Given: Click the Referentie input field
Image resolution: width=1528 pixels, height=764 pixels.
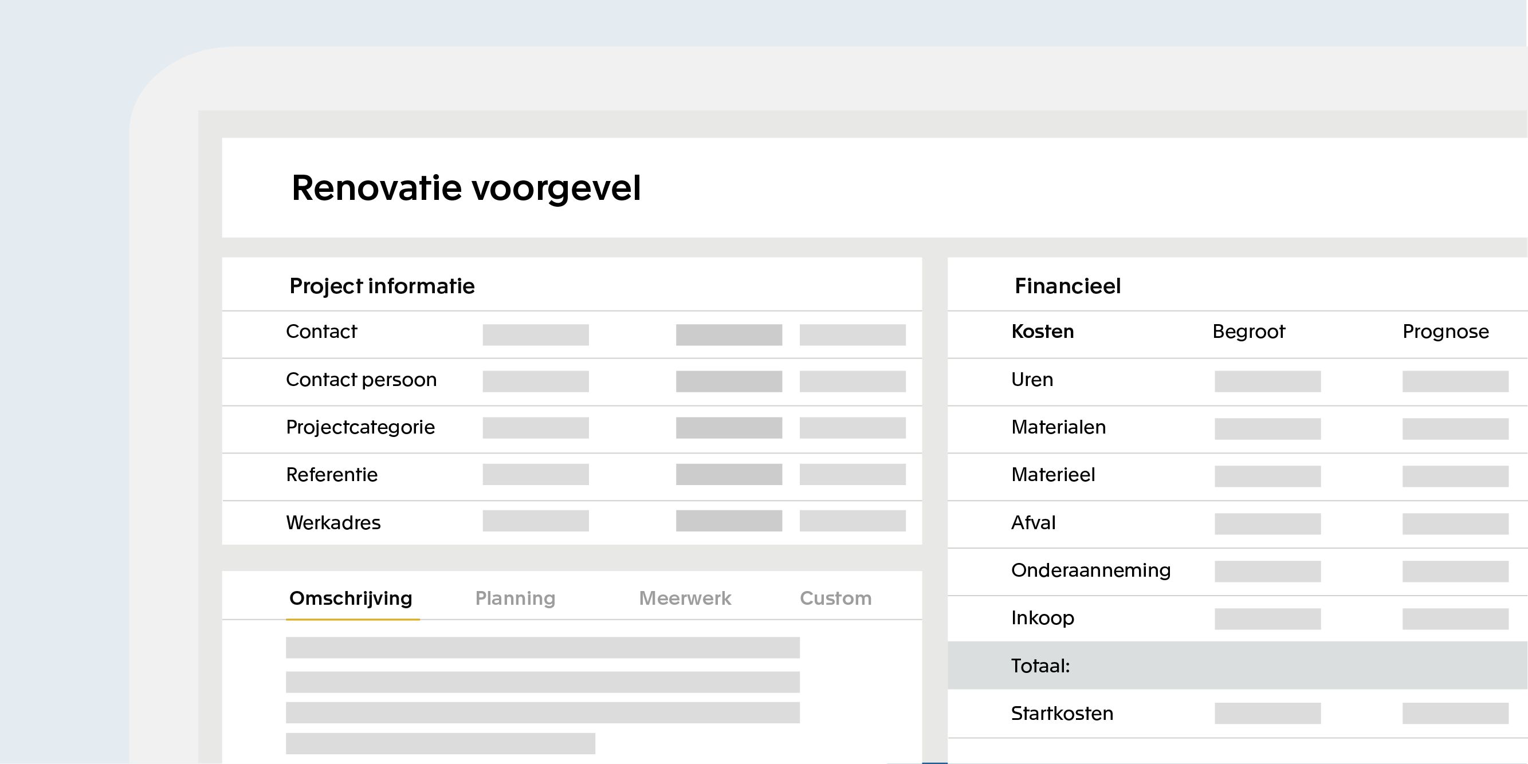Looking at the screenshot, I should [536, 475].
